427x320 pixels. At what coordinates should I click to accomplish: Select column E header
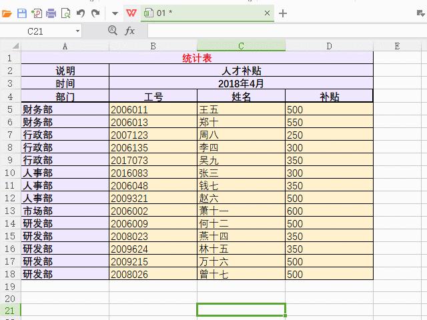397,46
